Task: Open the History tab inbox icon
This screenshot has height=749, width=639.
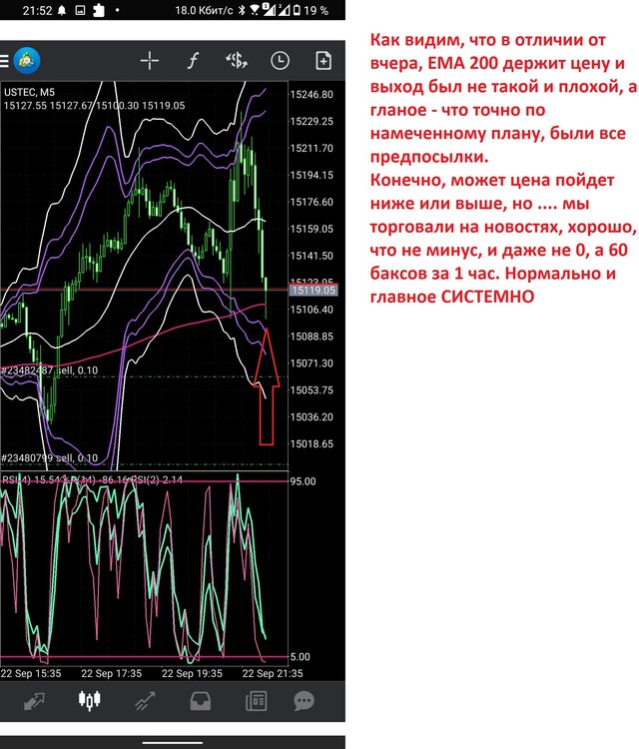Action: click(x=200, y=701)
